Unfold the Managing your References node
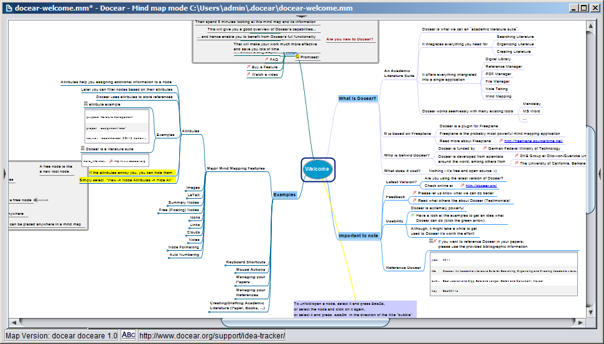The height and width of the screenshot is (344, 604). coord(235,299)
